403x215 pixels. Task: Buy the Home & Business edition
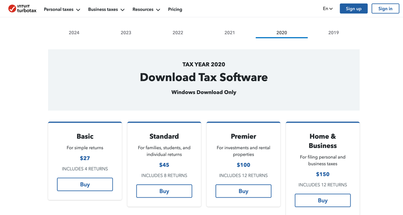click(323, 200)
